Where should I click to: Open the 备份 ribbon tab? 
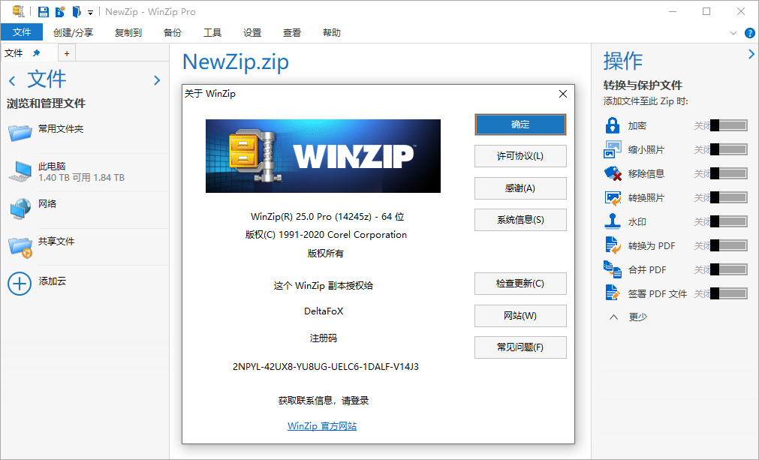coord(172,32)
